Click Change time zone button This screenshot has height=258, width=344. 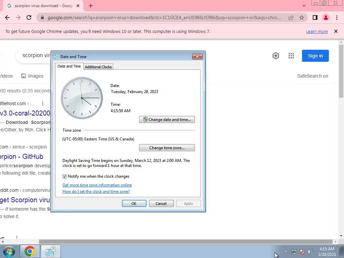[x=167, y=148]
